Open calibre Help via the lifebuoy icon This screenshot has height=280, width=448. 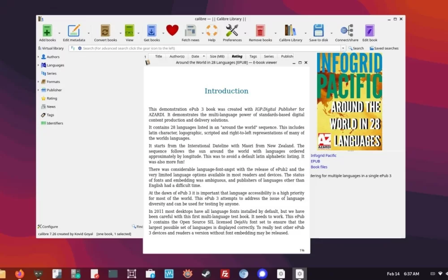[x=212, y=30]
